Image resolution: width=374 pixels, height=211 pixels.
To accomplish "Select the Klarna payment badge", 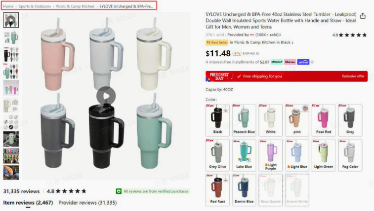I will (x=290, y=62).
